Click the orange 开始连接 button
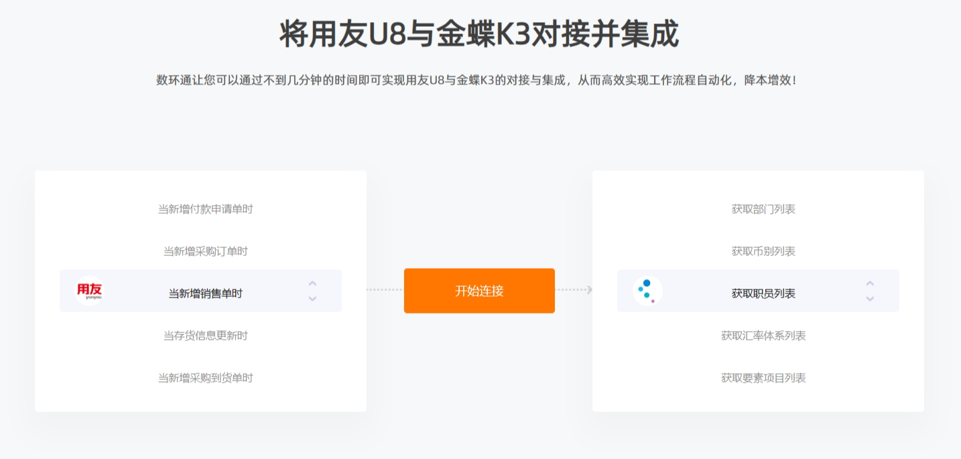The width and height of the screenshot is (961, 459). (479, 291)
